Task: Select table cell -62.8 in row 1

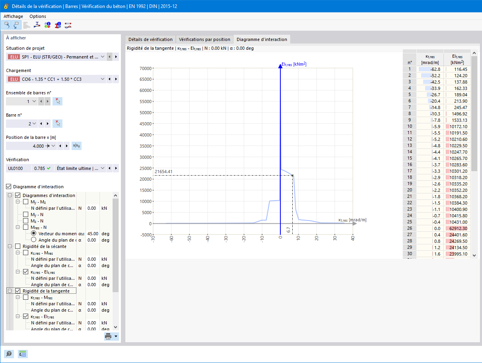Action: 430,69
